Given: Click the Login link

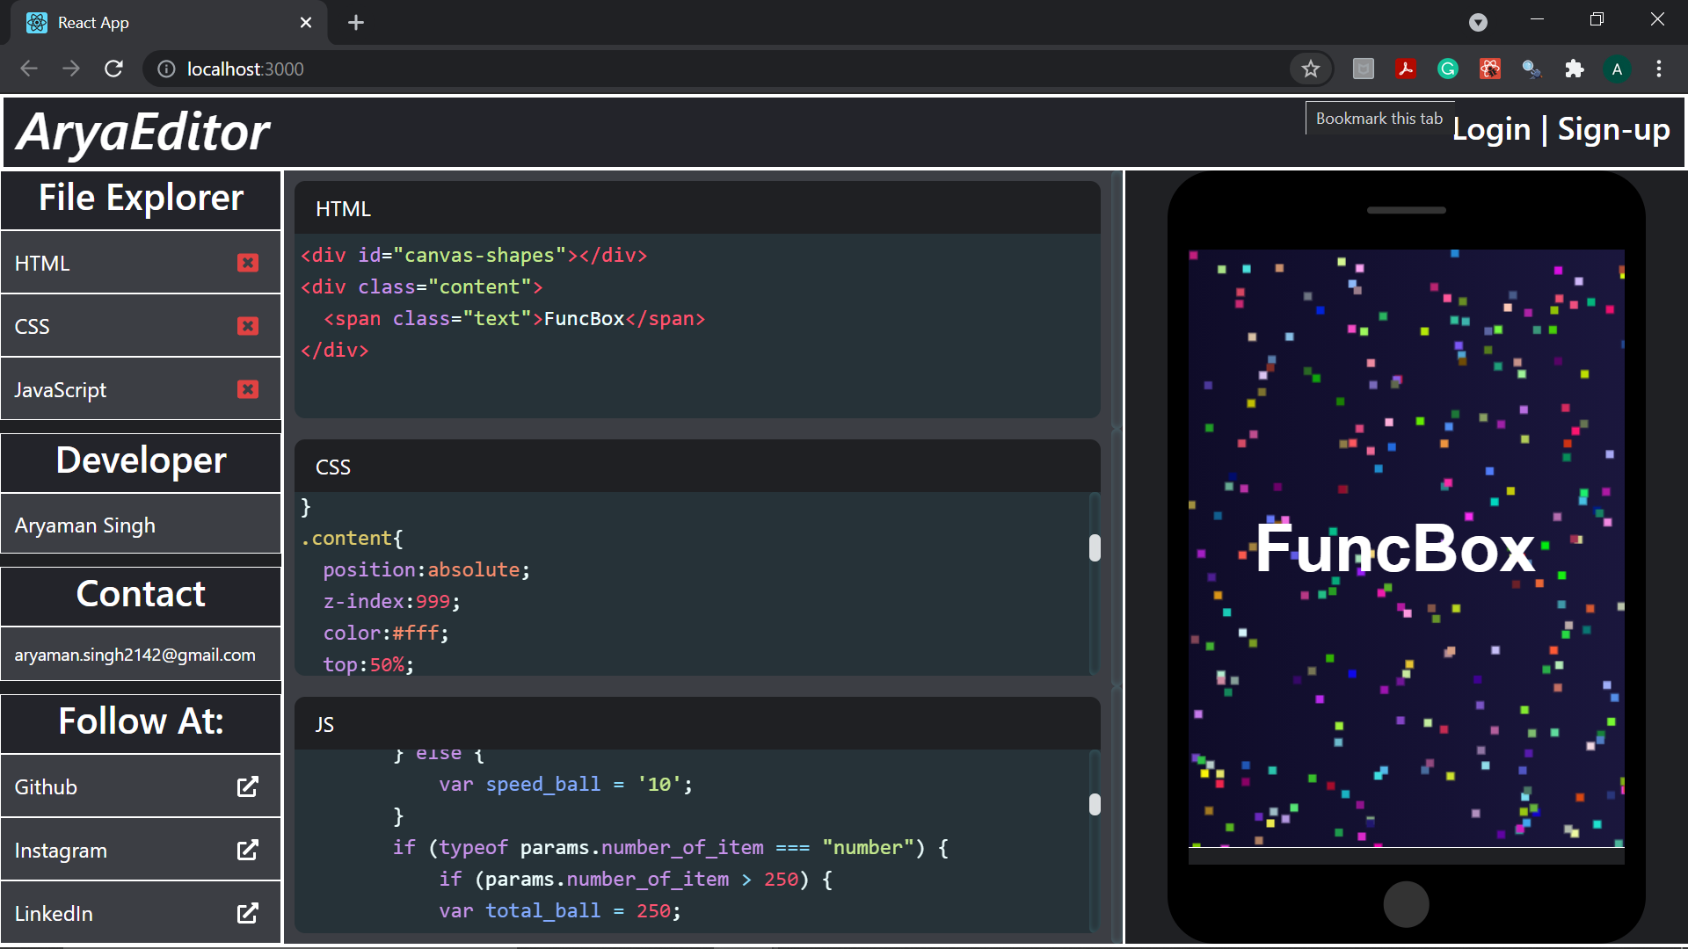Looking at the screenshot, I should (x=1491, y=130).
